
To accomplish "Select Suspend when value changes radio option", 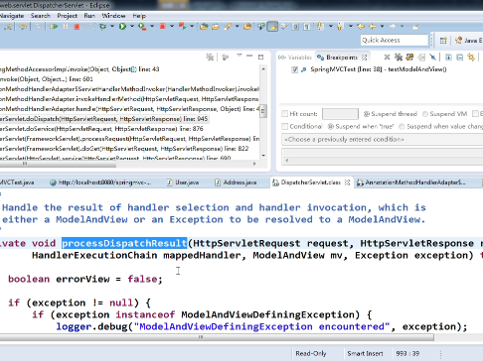I will point(402,126).
